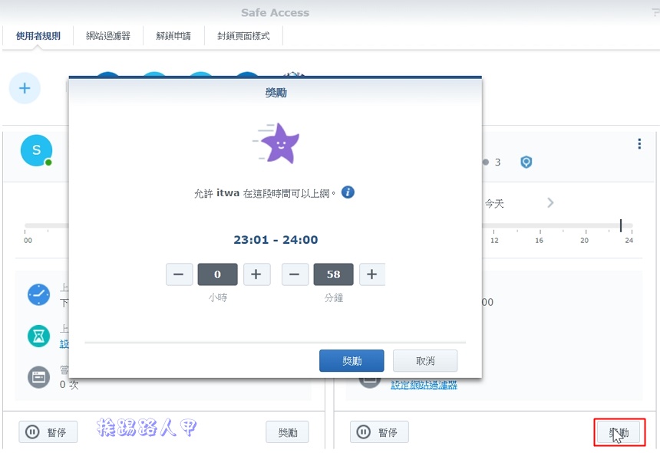Click the plus icon to add a profile
The image size is (660, 453).
click(x=25, y=88)
